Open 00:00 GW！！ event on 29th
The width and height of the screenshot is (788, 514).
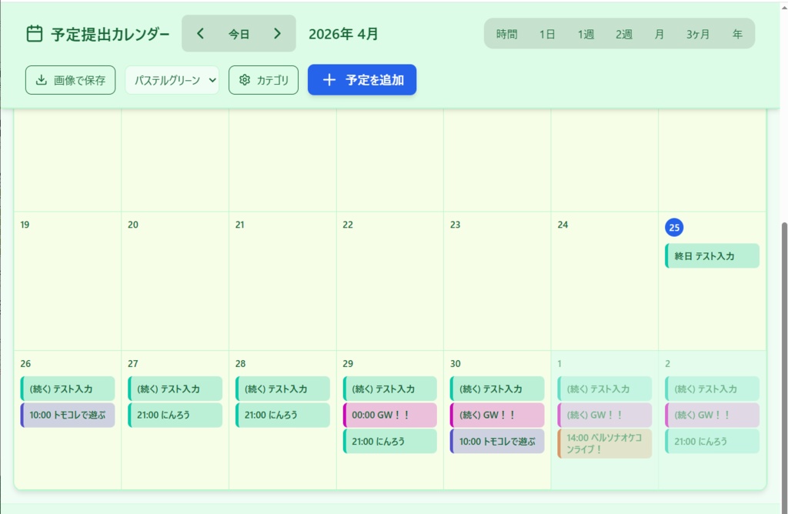click(x=390, y=415)
